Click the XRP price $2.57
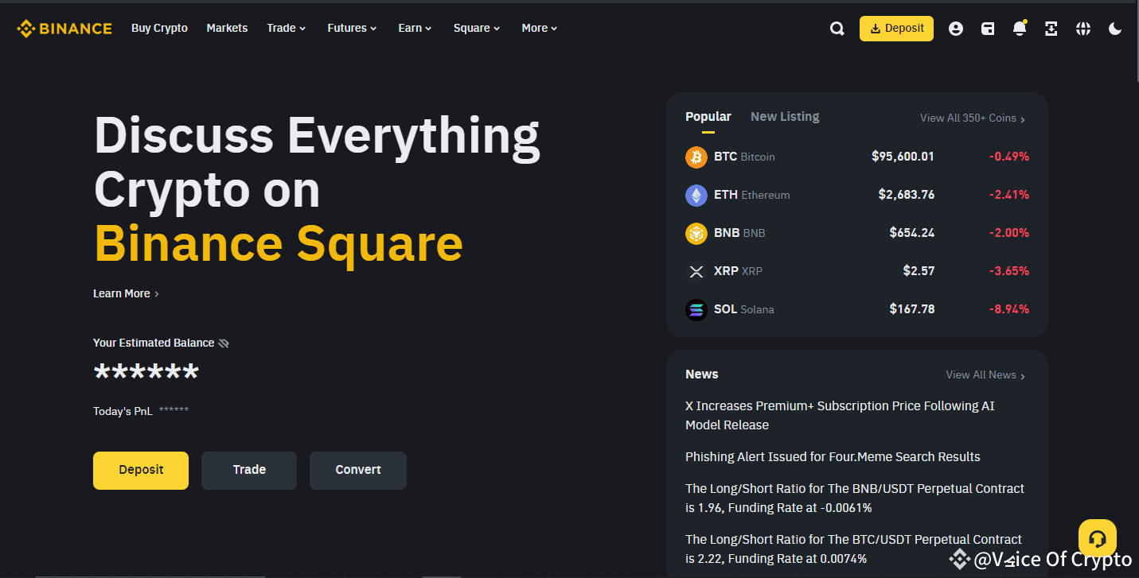 (919, 271)
